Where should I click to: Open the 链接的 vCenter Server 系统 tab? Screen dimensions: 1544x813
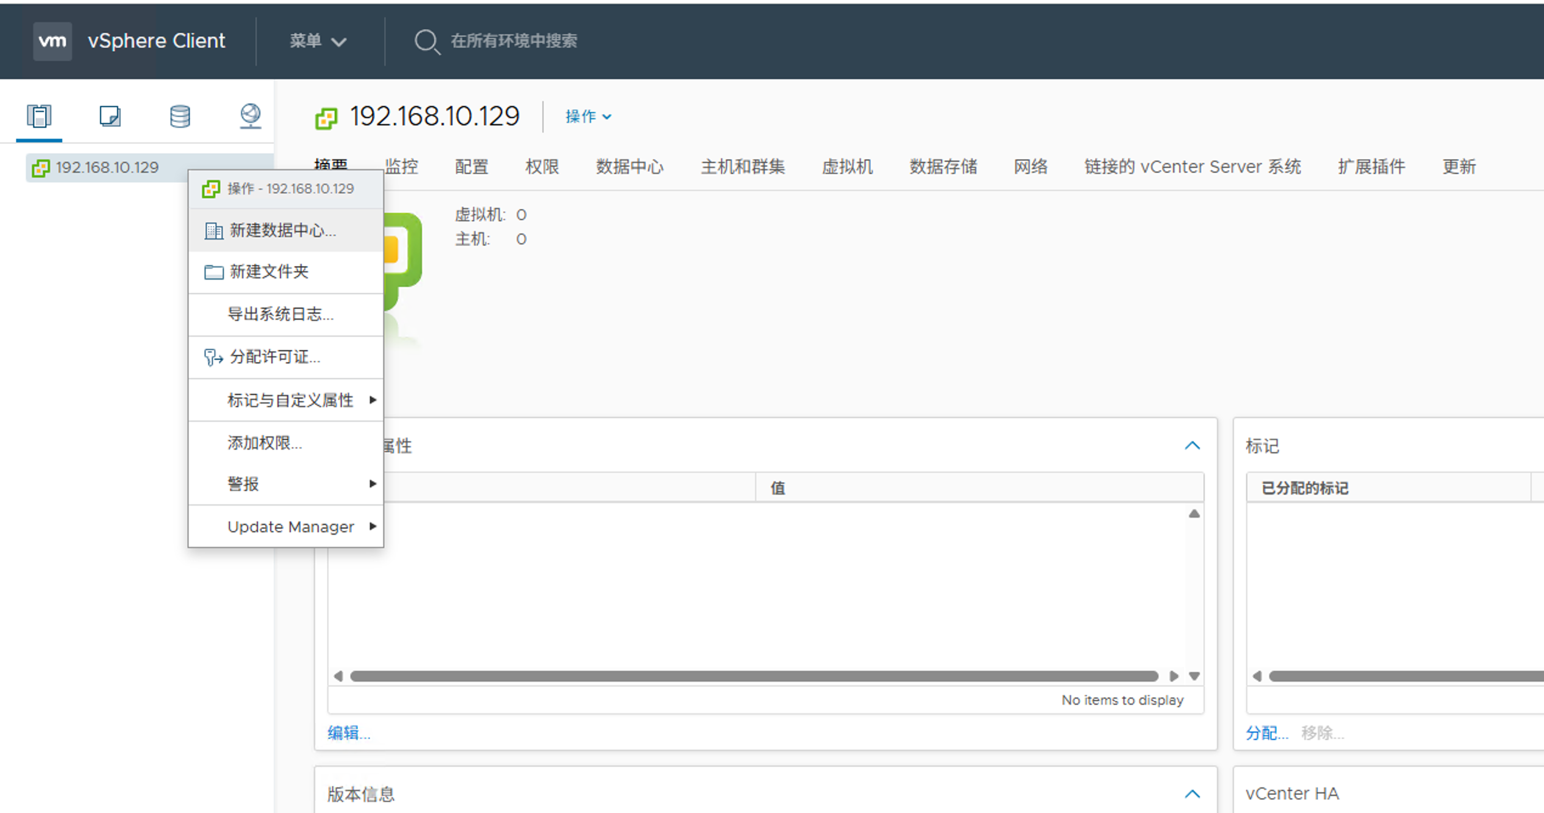point(1193,166)
